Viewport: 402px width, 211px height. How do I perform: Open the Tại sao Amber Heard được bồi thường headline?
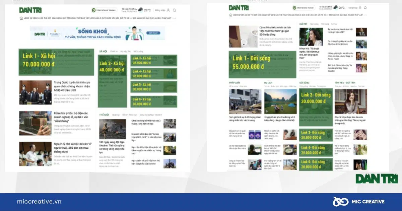340,31
